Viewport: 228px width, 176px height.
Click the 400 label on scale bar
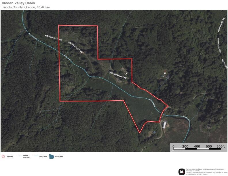[x=197, y=146]
